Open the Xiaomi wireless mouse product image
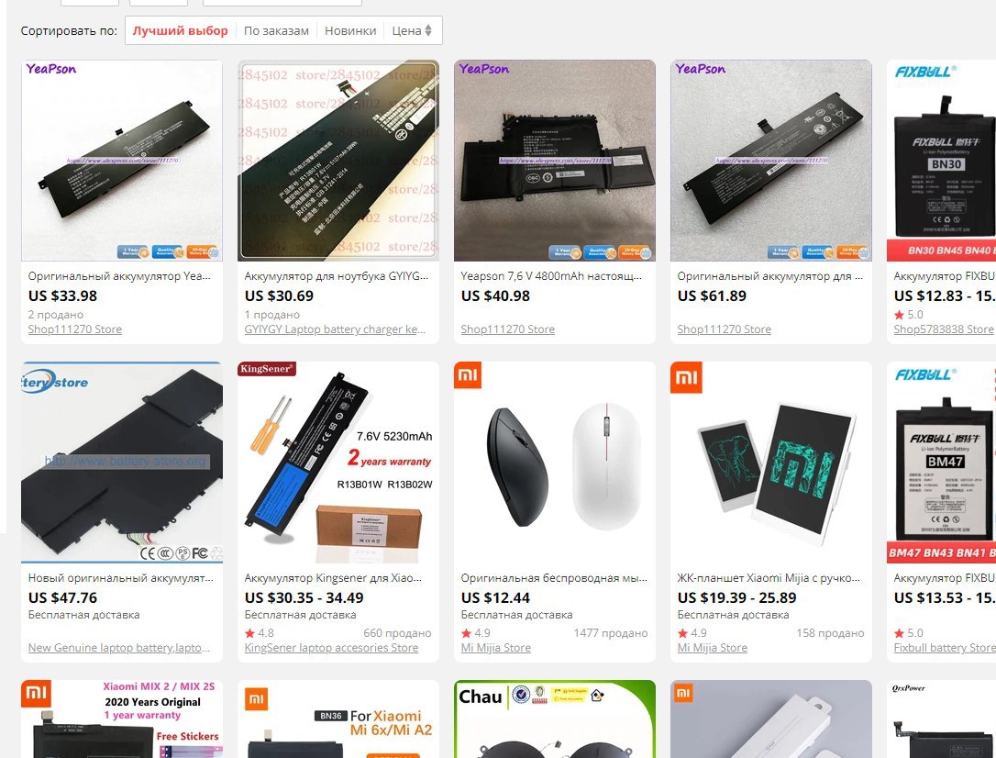 (x=555, y=463)
